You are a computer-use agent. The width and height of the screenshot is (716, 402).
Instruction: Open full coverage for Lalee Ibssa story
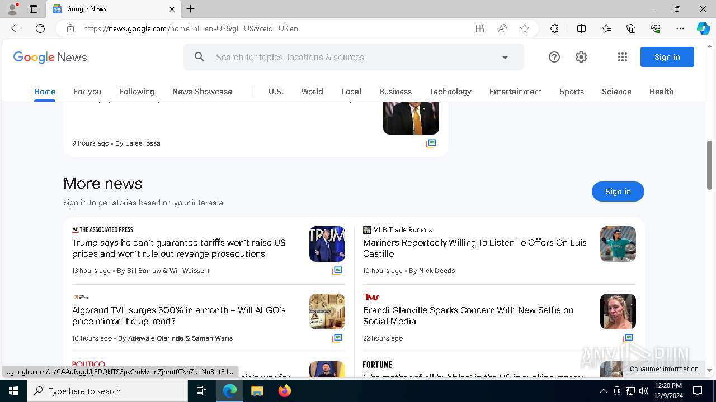431,143
